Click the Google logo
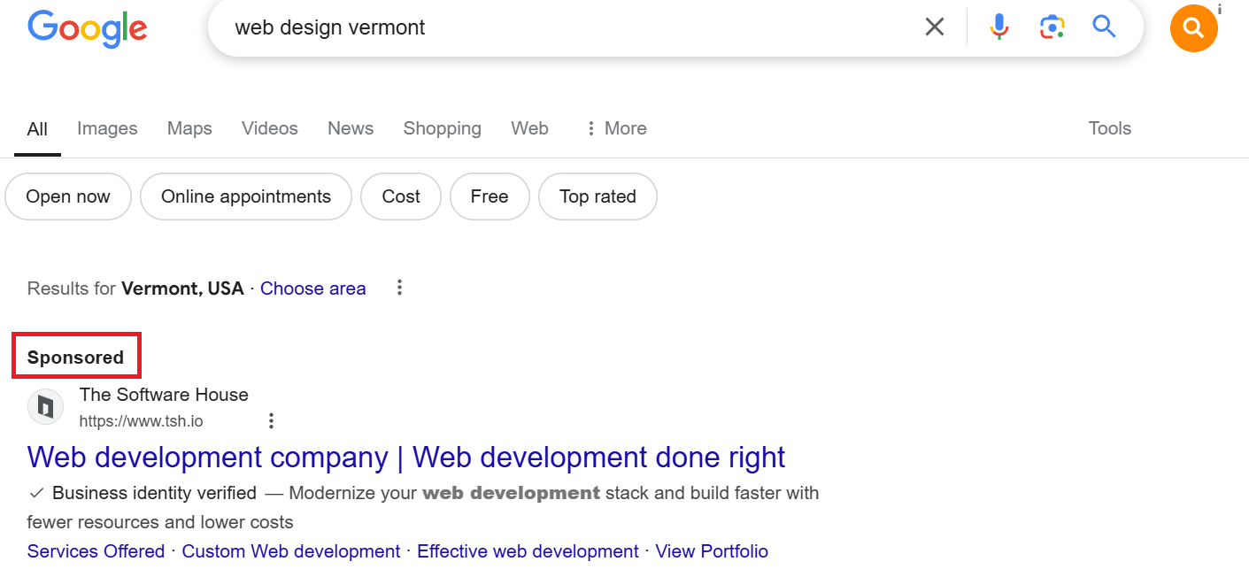Viewport: 1249px width, 577px height. tap(87, 28)
